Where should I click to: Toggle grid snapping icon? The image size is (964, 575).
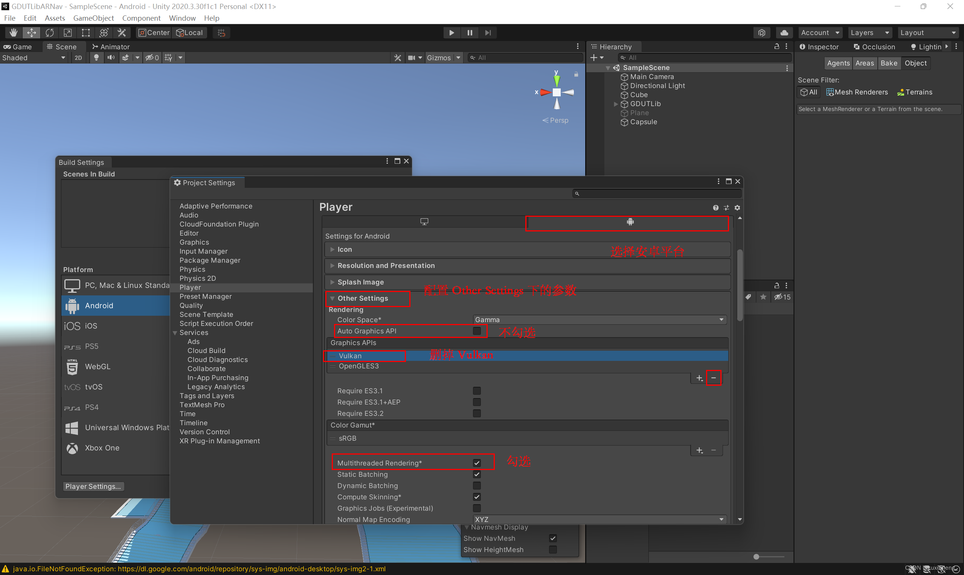coord(221,32)
